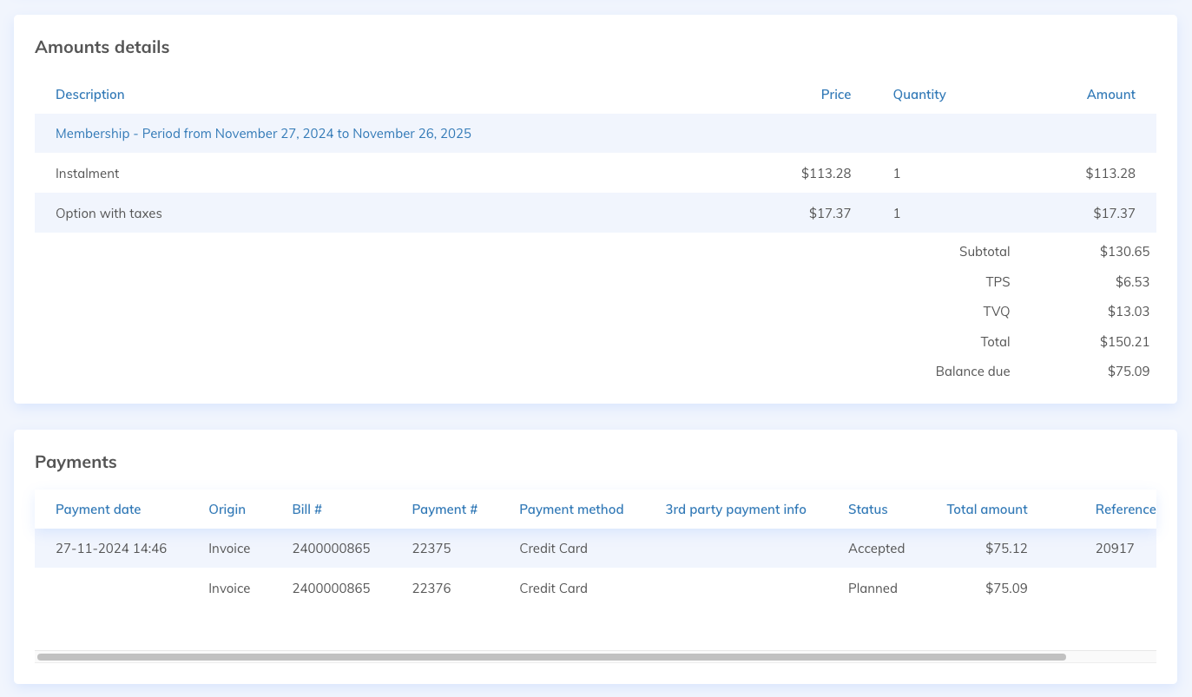1192x697 pixels.
Task: Click the Instalment line item
Action: (87, 174)
